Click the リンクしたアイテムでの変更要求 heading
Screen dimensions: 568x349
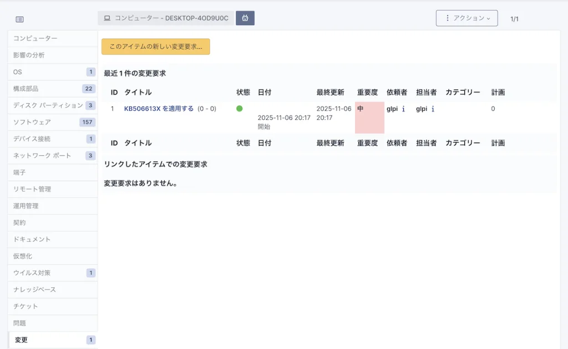click(155, 164)
